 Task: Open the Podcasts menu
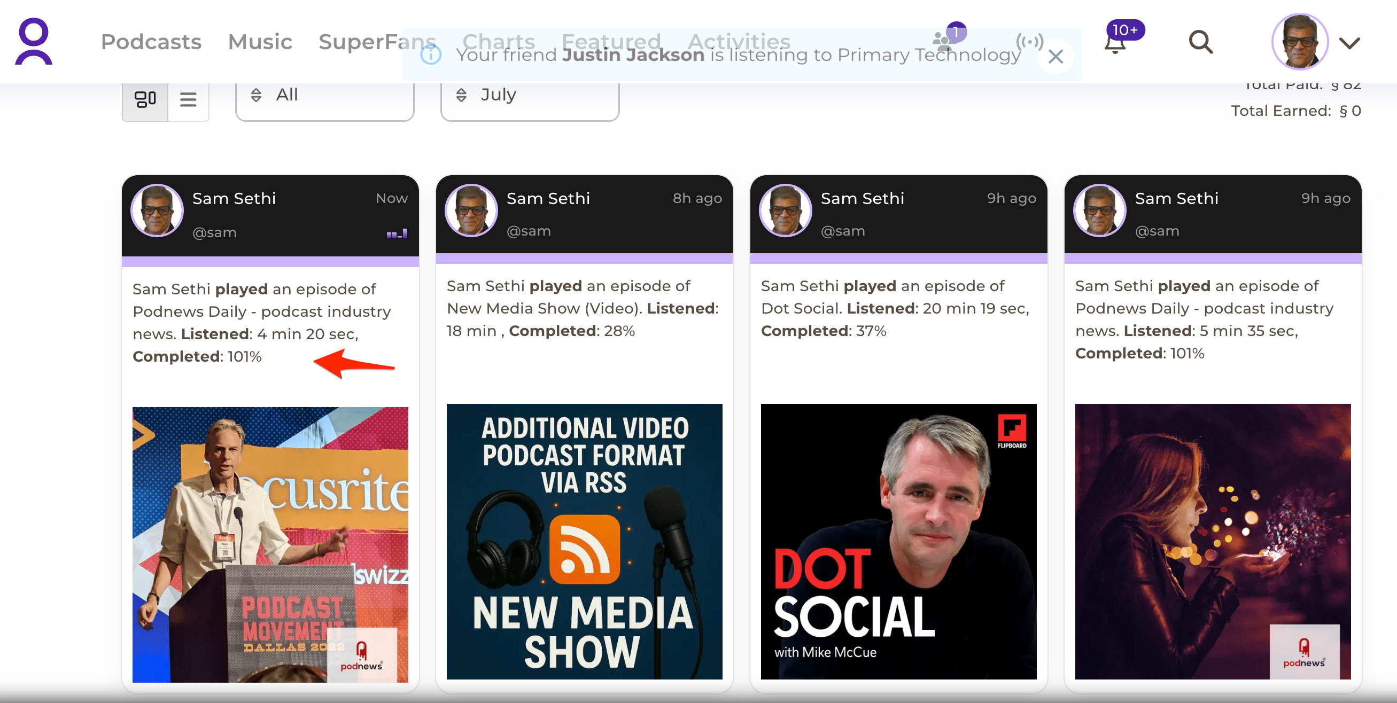tap(151, 42)
